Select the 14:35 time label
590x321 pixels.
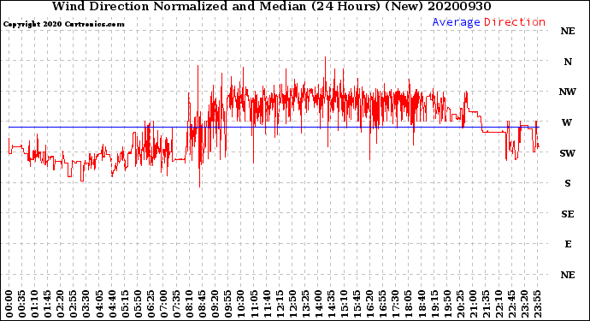331,304
